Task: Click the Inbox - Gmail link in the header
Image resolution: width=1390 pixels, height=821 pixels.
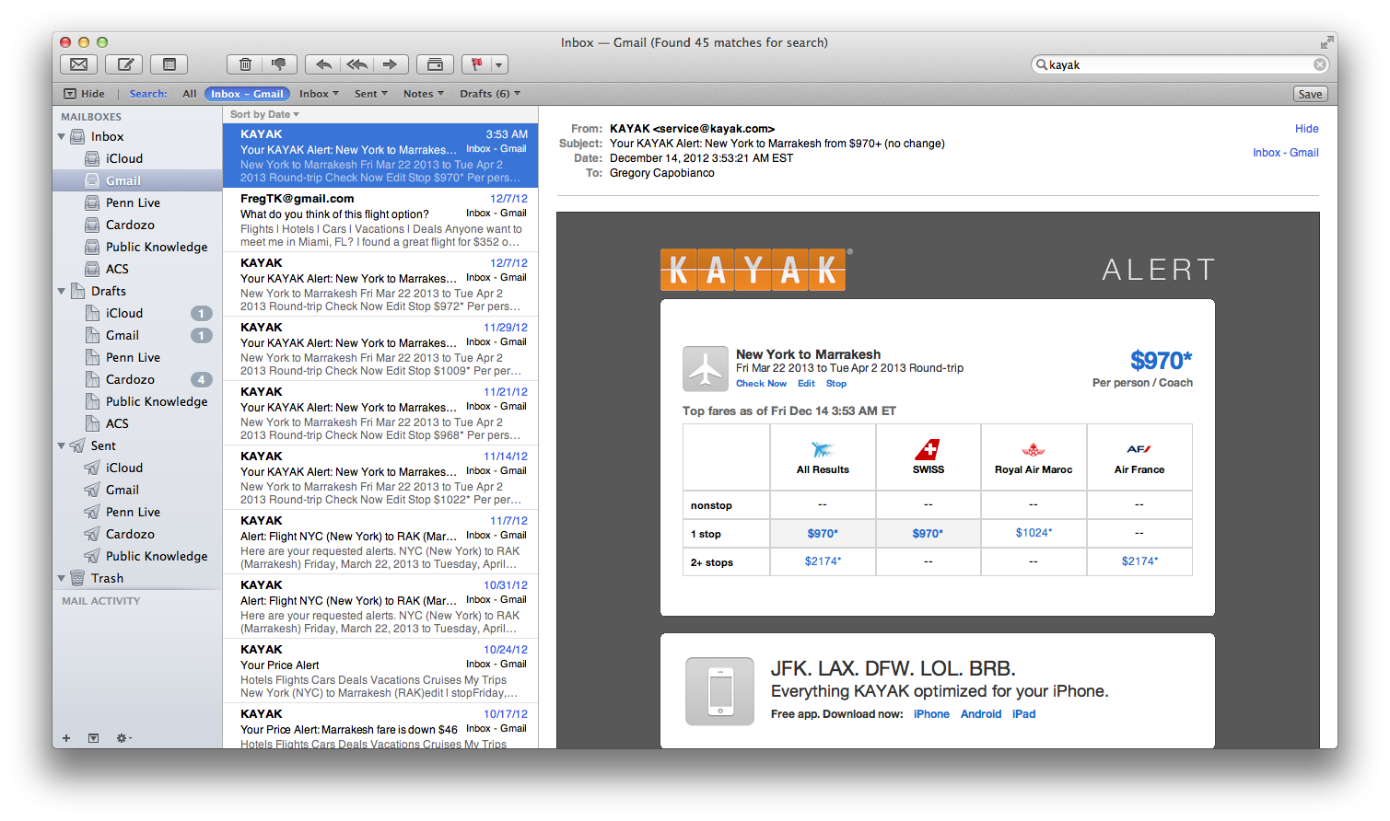Action: tap(1285, 153)
